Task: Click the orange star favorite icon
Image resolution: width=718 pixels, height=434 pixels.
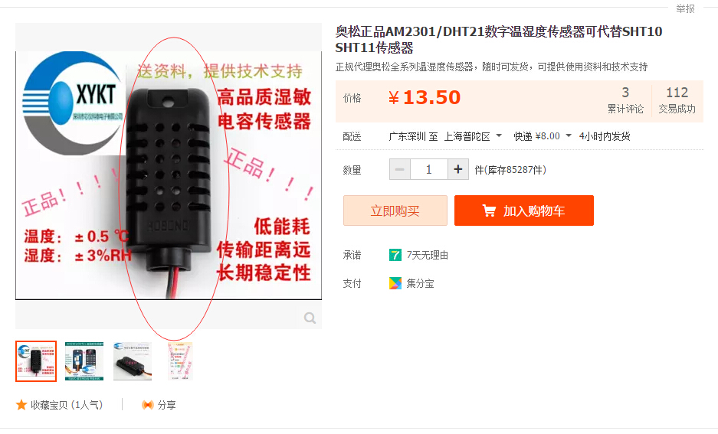Action: [21, 405]
